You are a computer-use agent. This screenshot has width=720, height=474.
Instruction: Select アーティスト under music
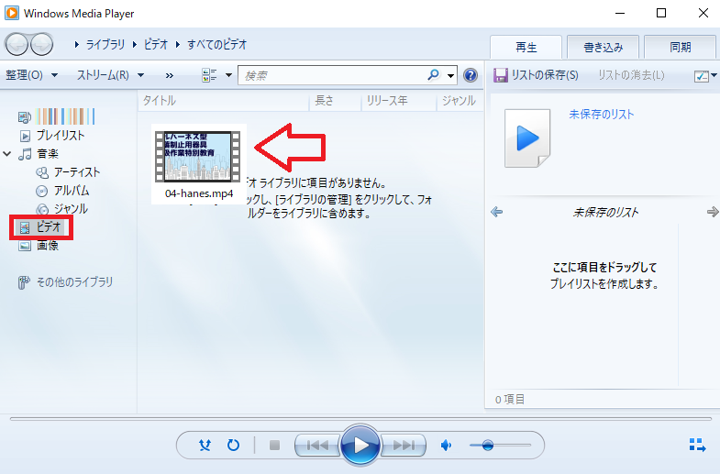[68, 172]
